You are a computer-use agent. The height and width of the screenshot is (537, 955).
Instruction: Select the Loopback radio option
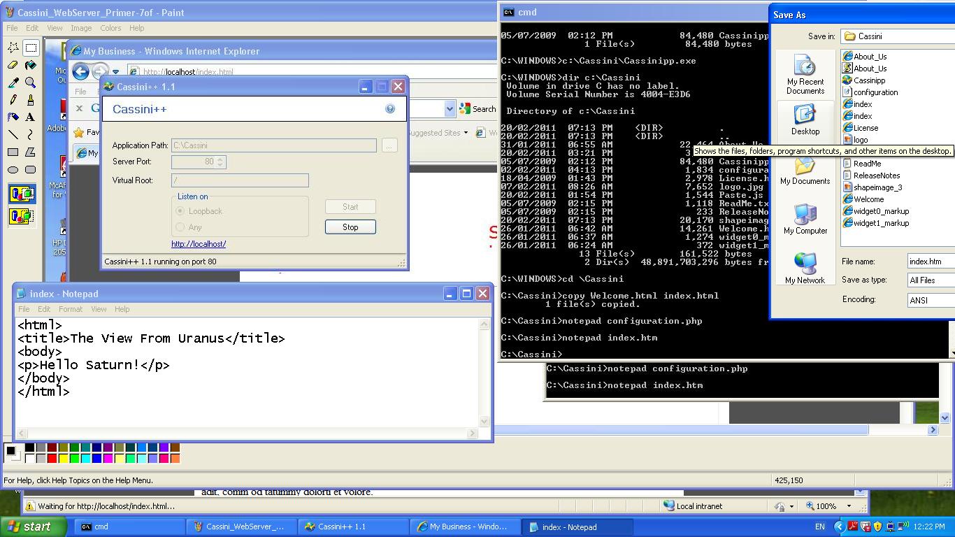click(180, 211)
